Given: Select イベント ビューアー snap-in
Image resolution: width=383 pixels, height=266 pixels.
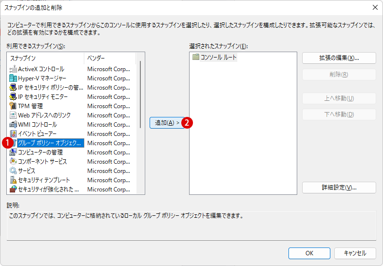Looking at the screenshot, I should click(37, 134).
